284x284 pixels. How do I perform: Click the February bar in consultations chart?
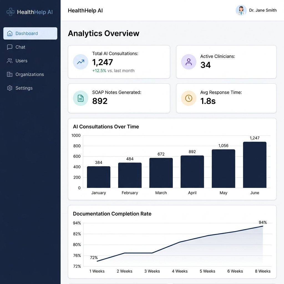click(130, 175)
